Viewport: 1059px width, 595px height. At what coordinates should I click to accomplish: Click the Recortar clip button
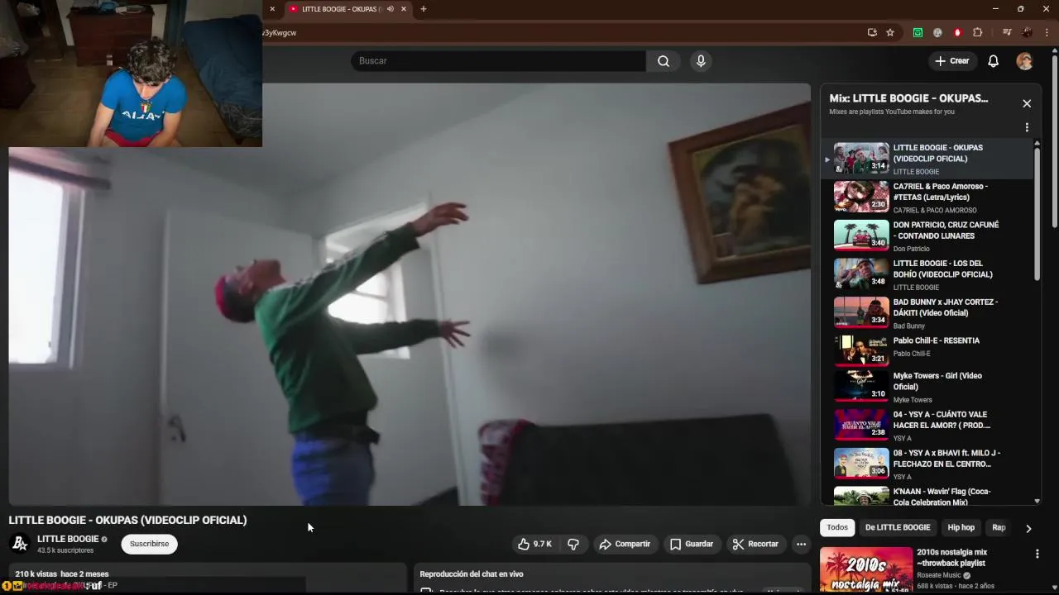point(755,544)
